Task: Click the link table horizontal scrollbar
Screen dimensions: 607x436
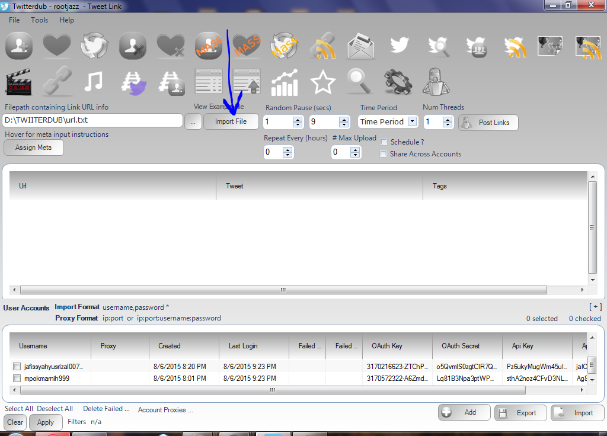Action: [283, 290]
